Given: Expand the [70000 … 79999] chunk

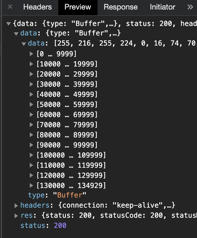Looking at the screenshot, I should tap(31, 125).
